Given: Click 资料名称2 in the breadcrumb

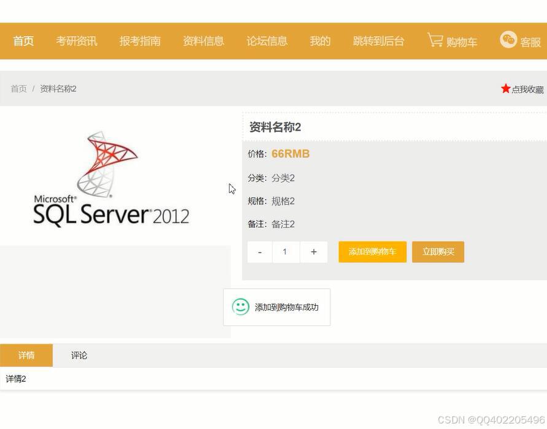Looking at the screenshot, I should 58,89.
